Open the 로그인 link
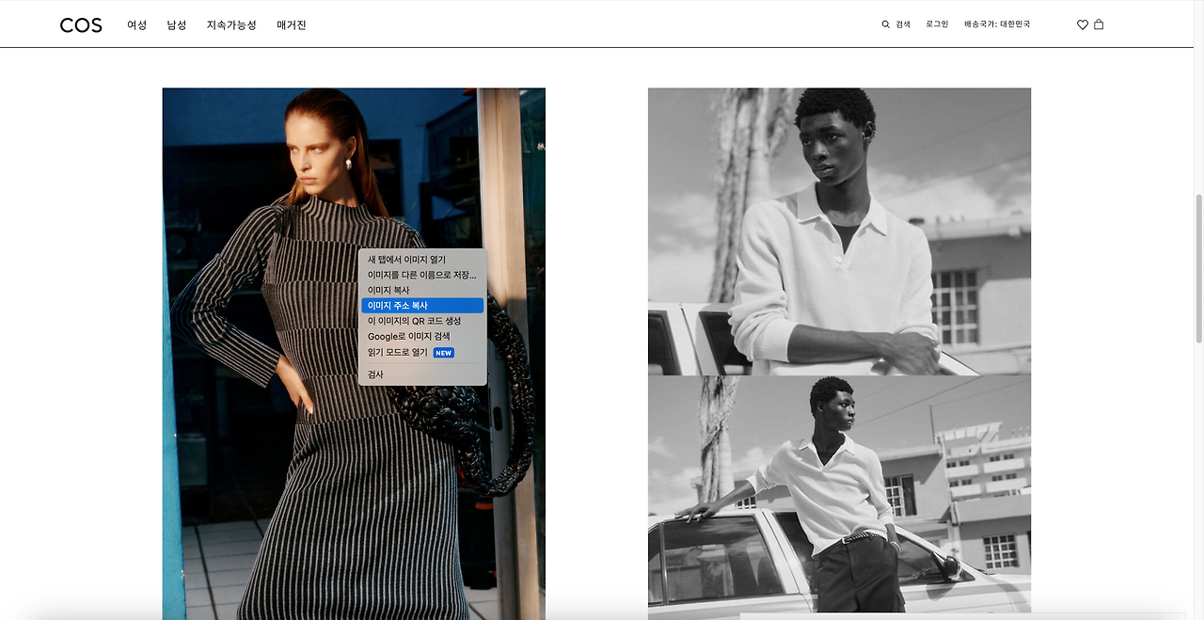This screenshot has width=1204, height=620. [x=937, y=24]
